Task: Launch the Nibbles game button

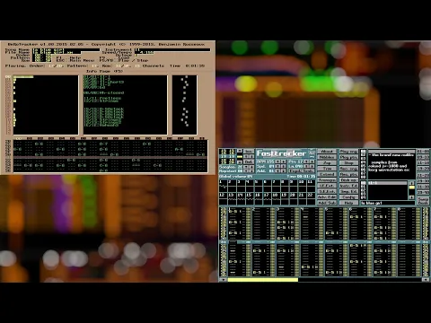Action: (x=327, y=157)
